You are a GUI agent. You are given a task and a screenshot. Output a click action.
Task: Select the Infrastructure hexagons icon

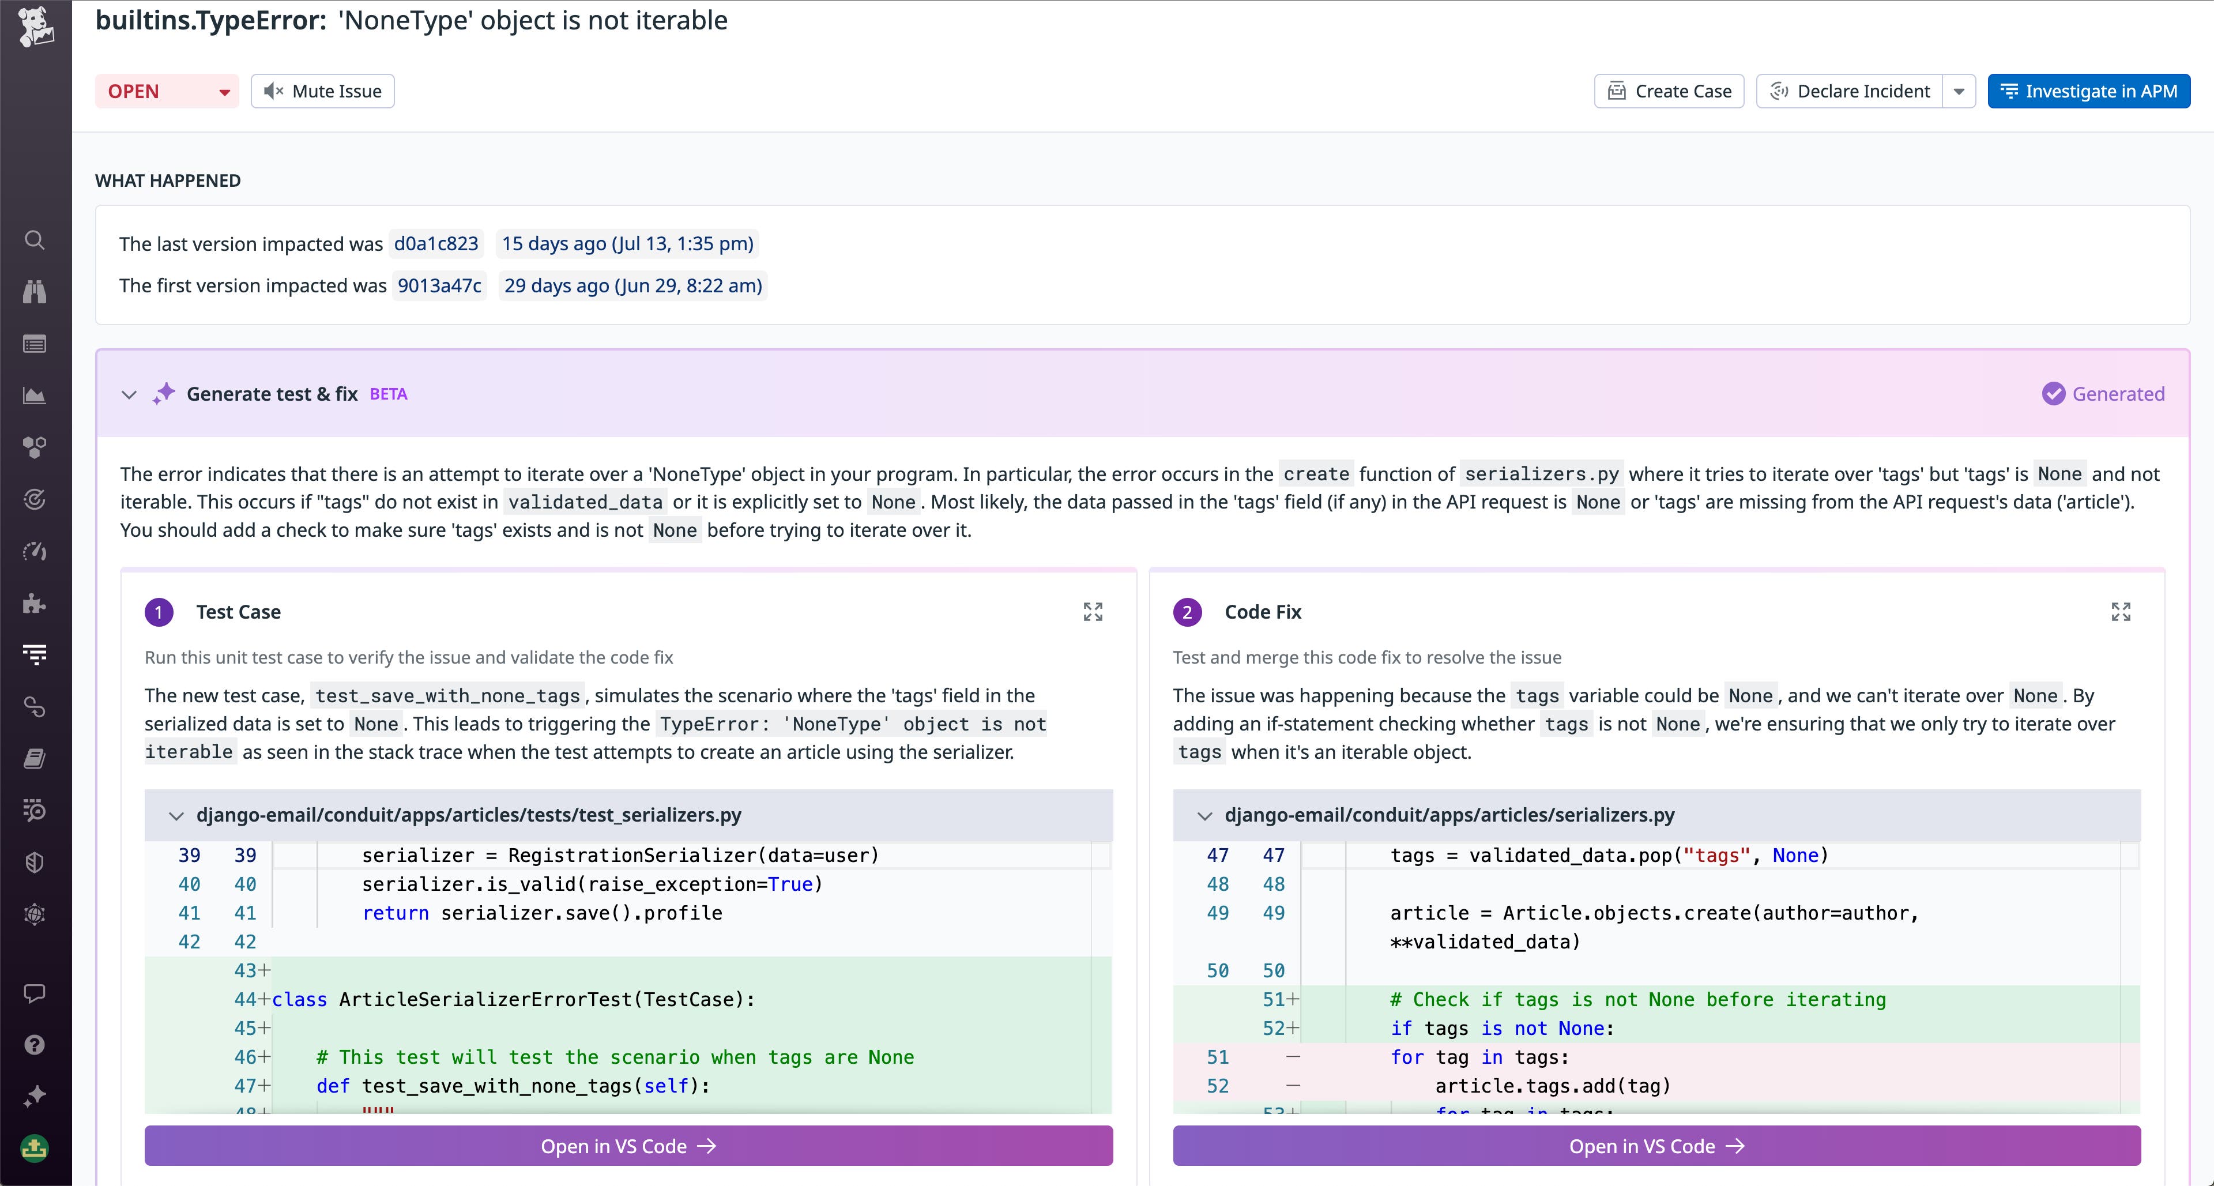click(x=35, y=446)
